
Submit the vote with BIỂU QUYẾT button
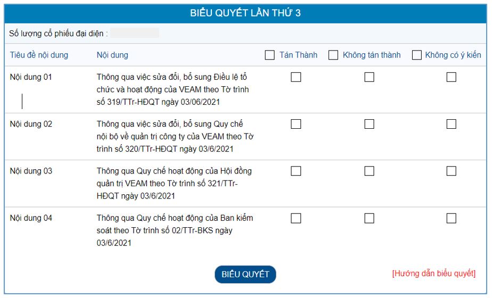click(x=245, y=274)
